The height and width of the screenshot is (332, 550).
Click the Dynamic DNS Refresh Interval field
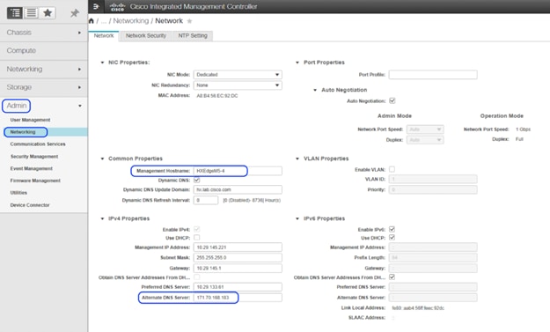(x=206, y=201)
